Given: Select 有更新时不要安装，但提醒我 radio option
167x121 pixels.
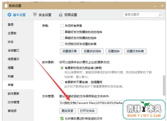Looking at the screenshot, I should click(x=62, y=82).
